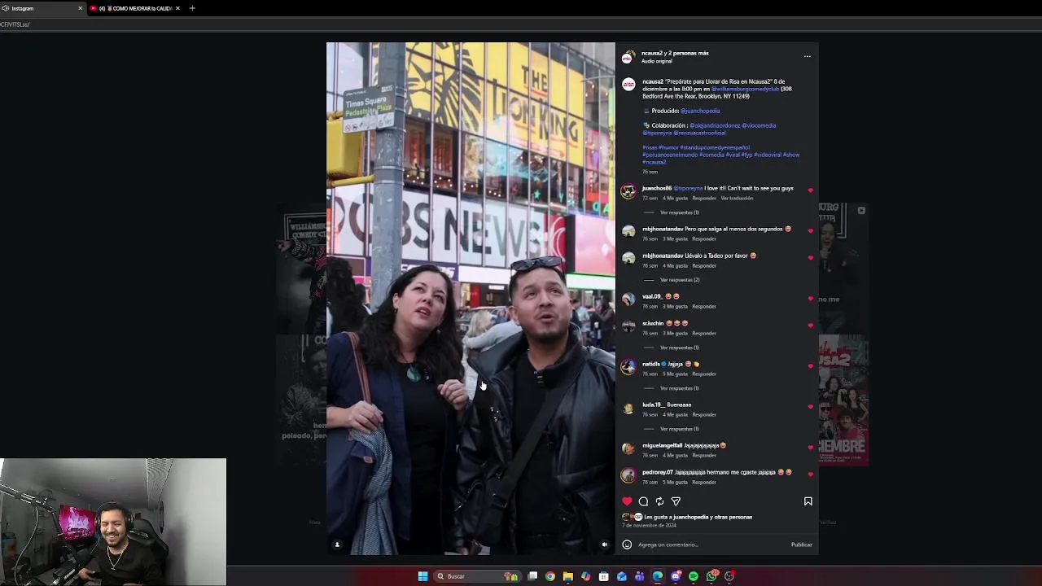
Task: Toggle the reel's mute speaker icon
Action: 604,544
